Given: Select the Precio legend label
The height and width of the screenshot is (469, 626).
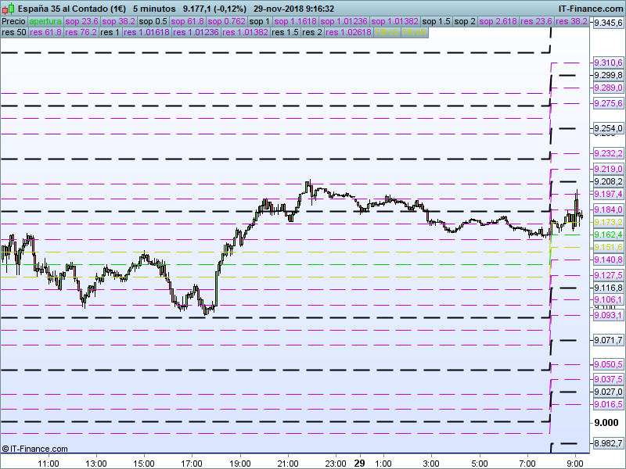Looking at the screenshot, I should click(13, 22).
